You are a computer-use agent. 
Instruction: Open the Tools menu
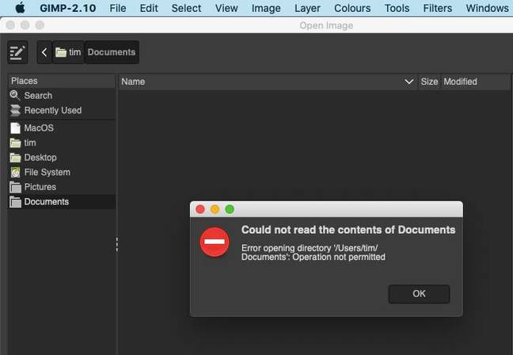pyautogui.click(x=397, y=8)
